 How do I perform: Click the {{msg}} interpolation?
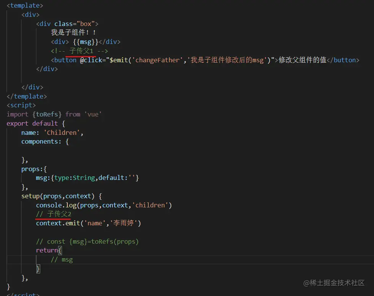point(86,42)
